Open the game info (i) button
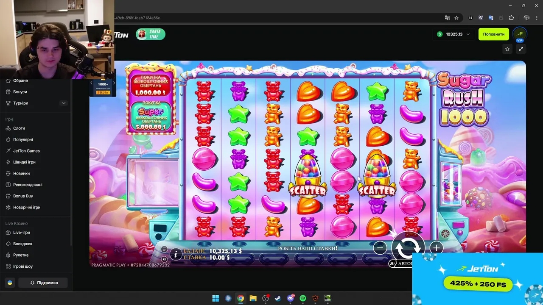 tap(176, 254)
